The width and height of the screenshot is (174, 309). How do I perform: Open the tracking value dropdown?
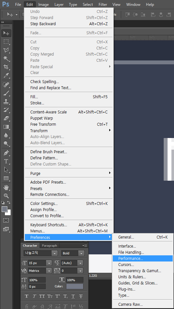(80, 271)
